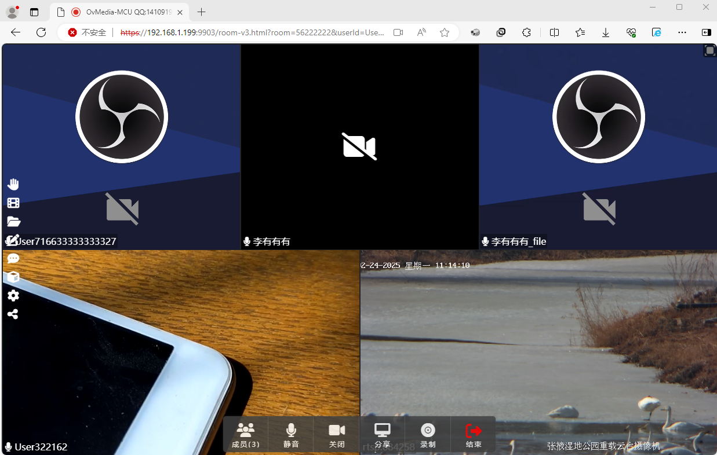Mute microphone with 静音 button

(291, 435)
